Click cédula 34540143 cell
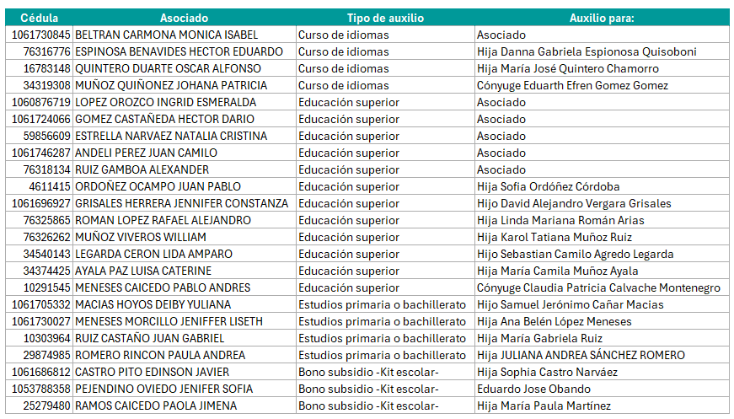 pos(46,254)
